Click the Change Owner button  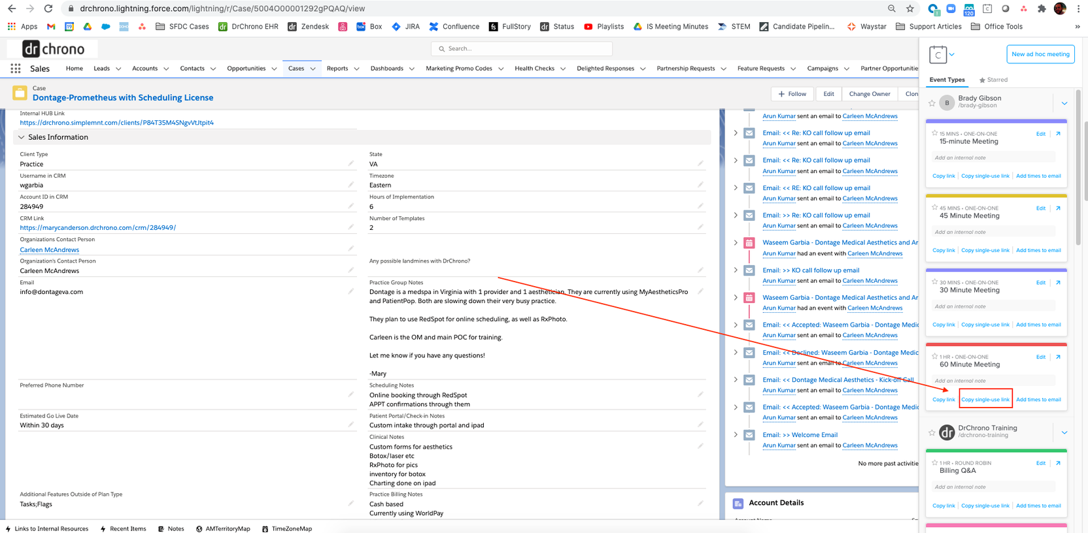point(870,94)
